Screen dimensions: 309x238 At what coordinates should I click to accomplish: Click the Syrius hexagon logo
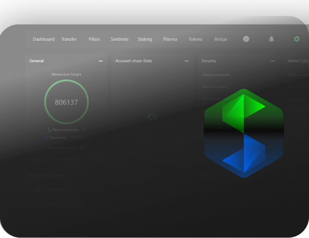coord(244,133)
